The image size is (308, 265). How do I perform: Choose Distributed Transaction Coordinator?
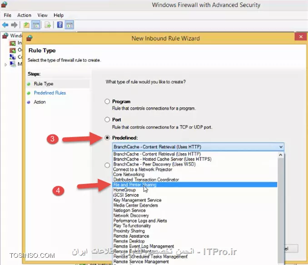(195, 180)
